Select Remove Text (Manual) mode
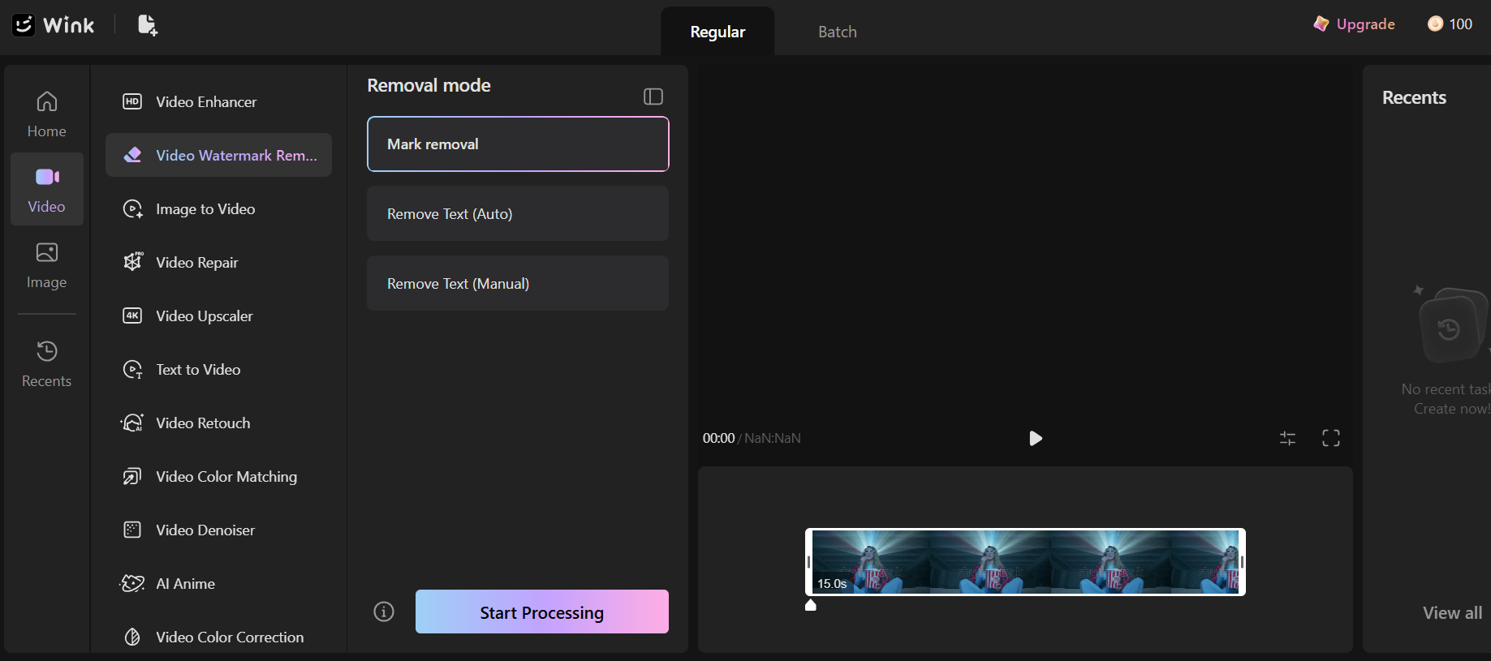Image resolution: width=1491 pixels, height=661 pixels. click(518, 283)
